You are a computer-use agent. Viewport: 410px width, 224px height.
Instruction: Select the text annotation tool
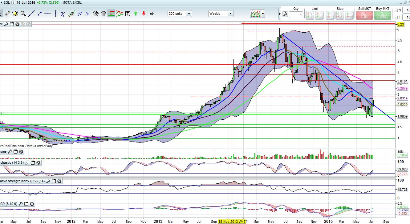click(128, 14)
